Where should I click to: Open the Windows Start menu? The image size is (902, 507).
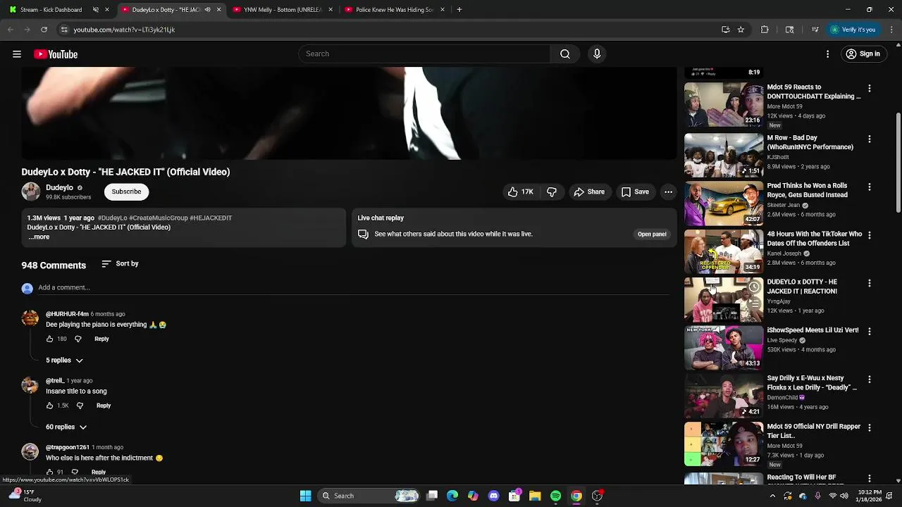click(x=305, y=496)
